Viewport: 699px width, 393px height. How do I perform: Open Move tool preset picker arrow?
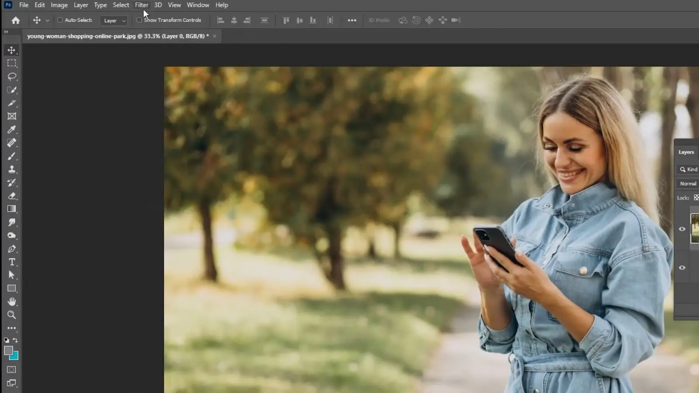48,21
